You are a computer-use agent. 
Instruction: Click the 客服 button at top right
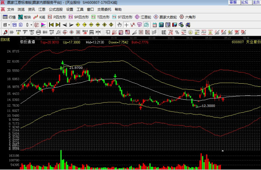pos(233,2)
